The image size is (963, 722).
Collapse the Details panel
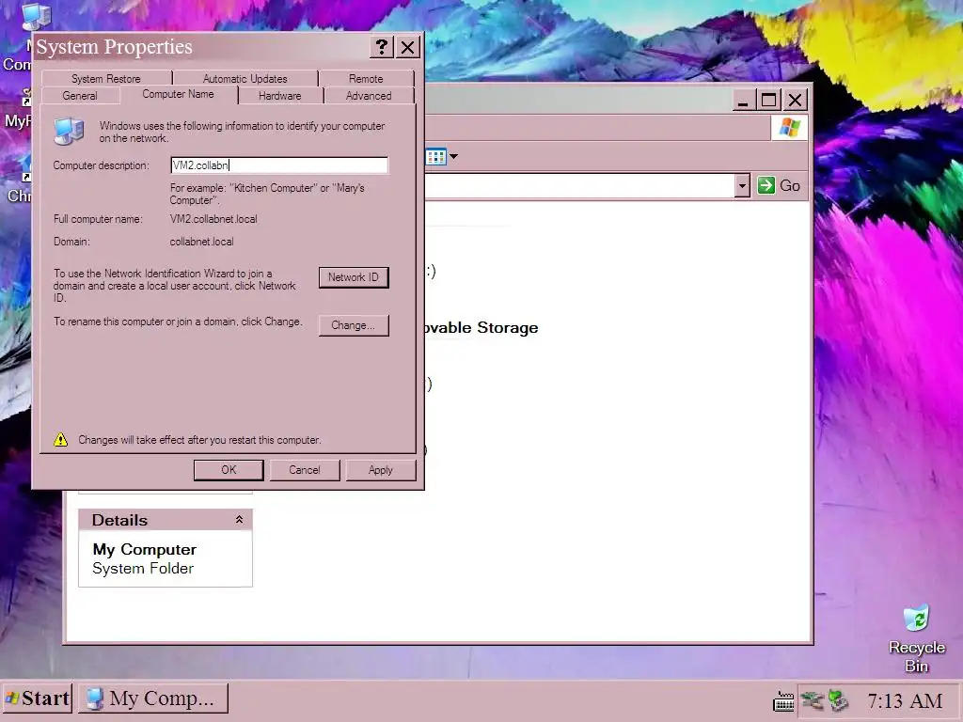(x=239, y=520)
